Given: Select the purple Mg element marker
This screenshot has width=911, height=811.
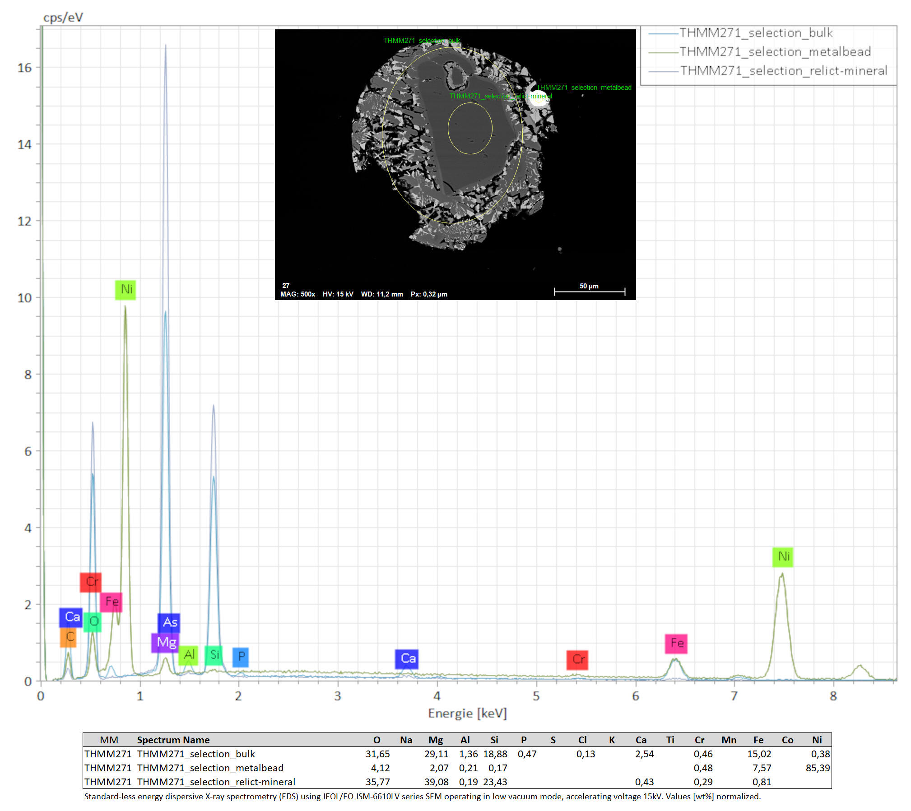Looking at the screenshot, I should (165, 642).
